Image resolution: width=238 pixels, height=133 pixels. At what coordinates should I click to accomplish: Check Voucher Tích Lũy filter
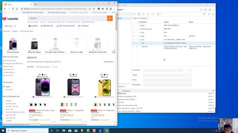(x=4, y=106)
